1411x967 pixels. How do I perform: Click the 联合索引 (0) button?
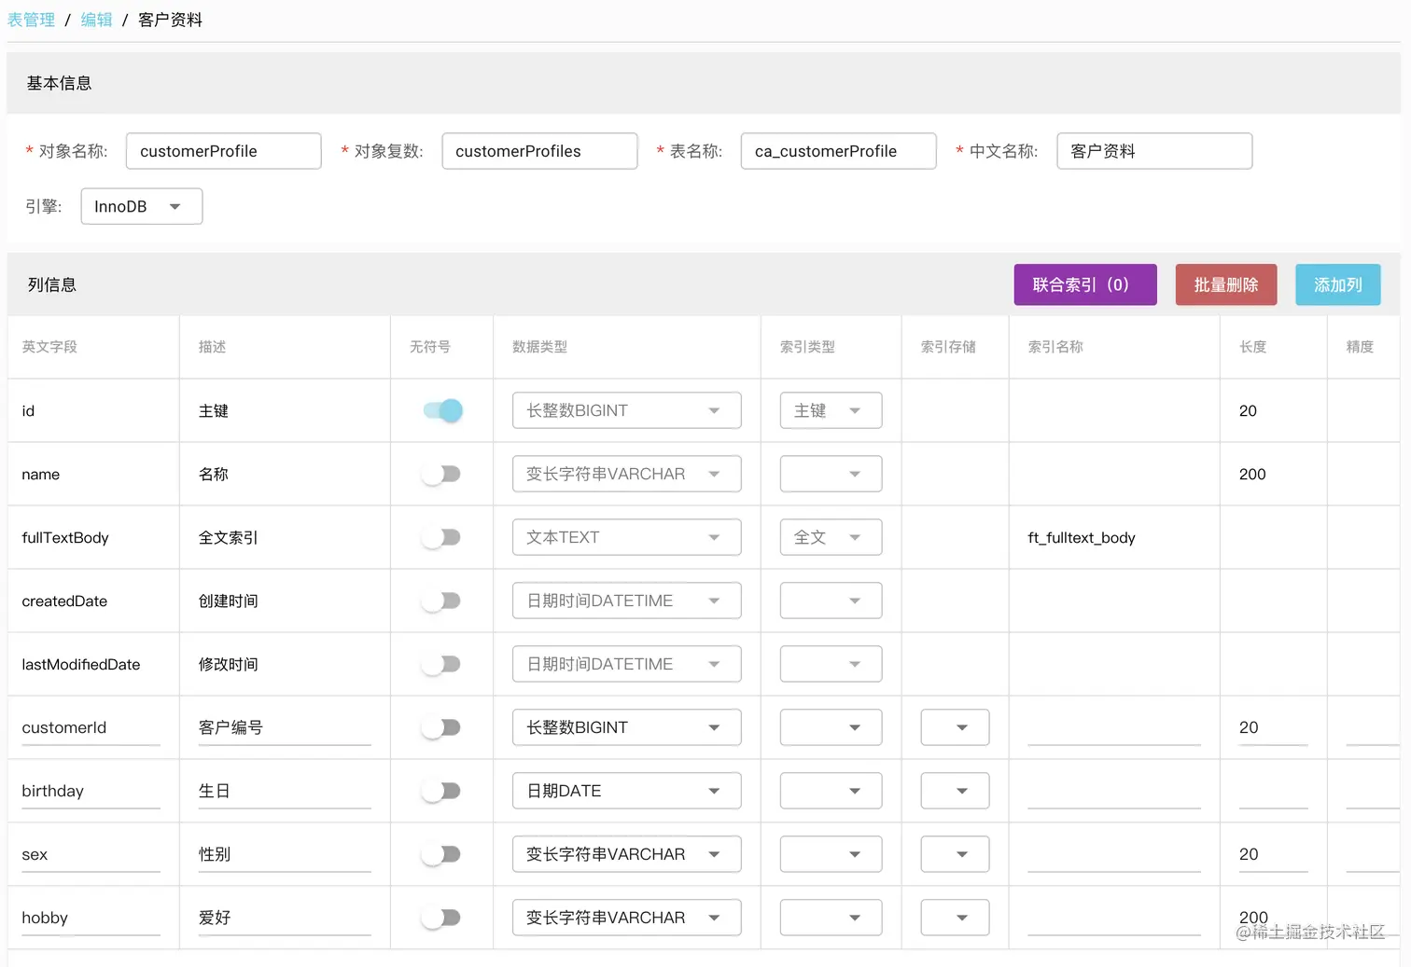1084,284
